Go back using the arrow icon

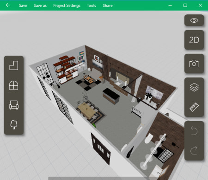8,5
